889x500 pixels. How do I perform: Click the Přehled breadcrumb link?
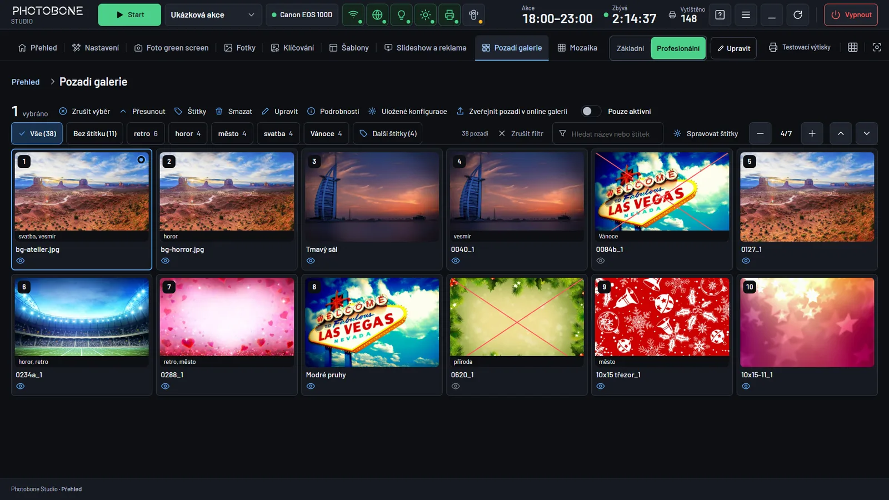click(x=26, y=82)
